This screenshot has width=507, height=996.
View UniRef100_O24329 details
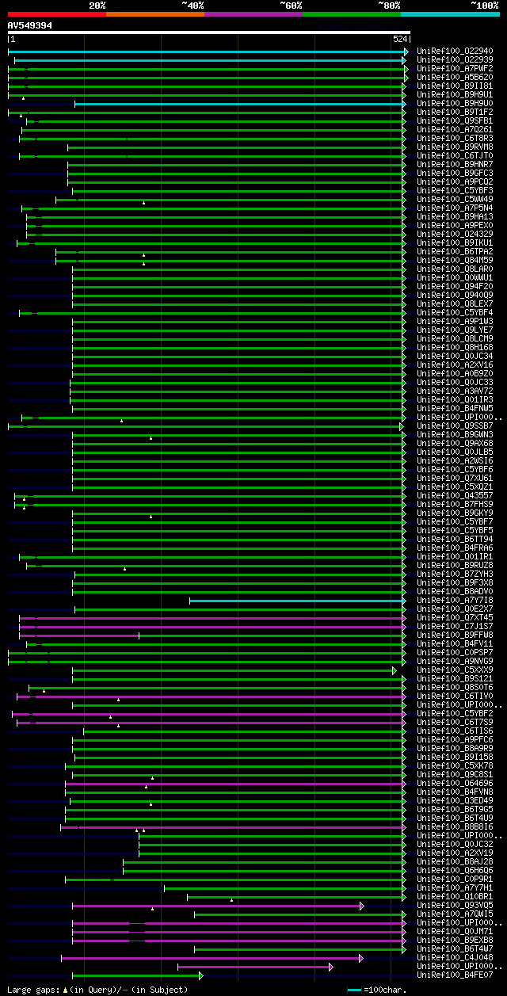coord(455,235)
